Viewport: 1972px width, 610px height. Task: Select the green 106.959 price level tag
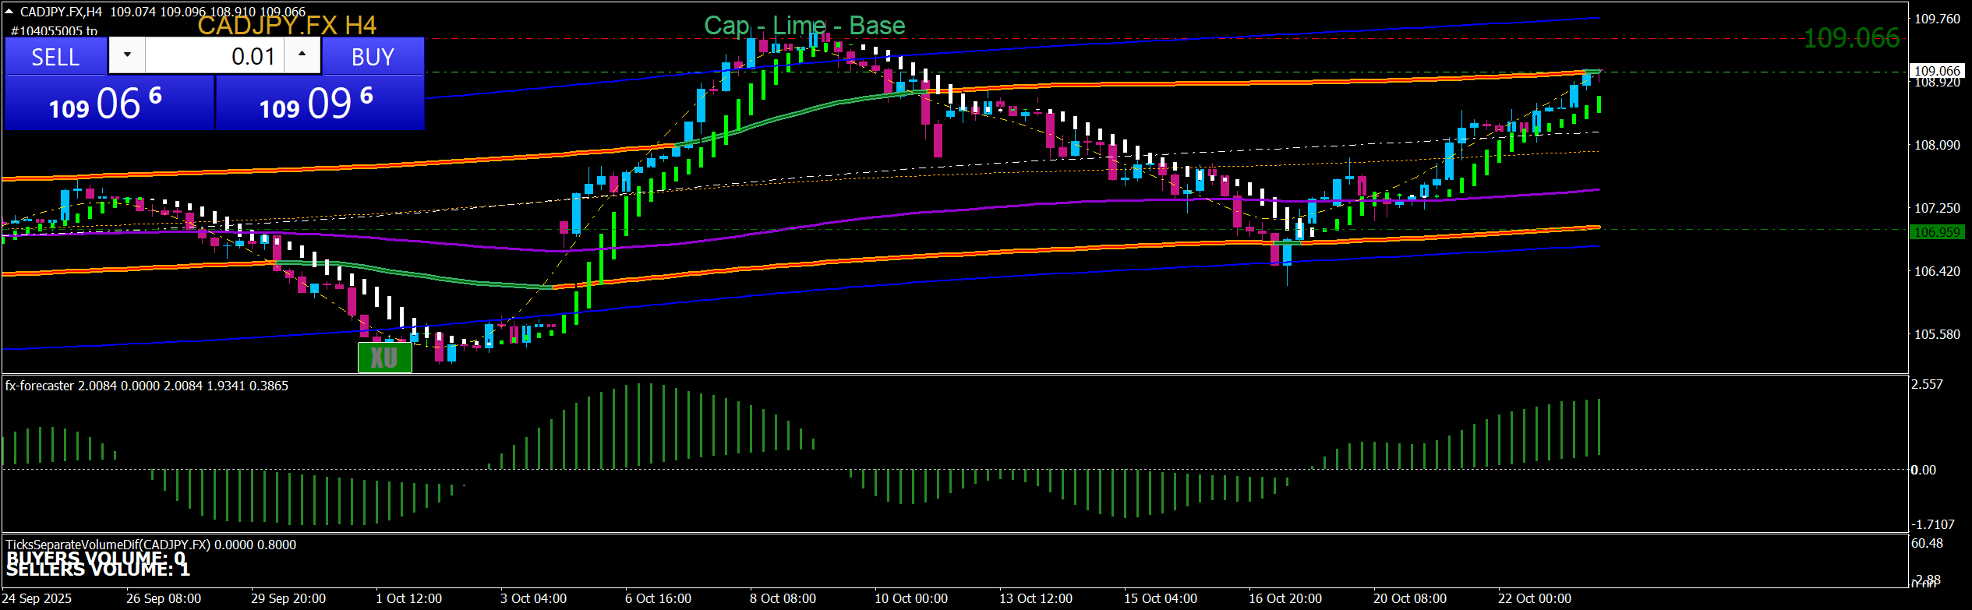pos(1937,232)
